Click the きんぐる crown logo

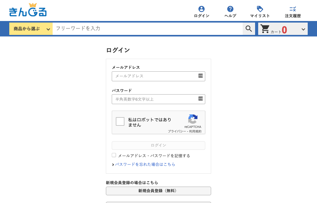coord(28,10)
